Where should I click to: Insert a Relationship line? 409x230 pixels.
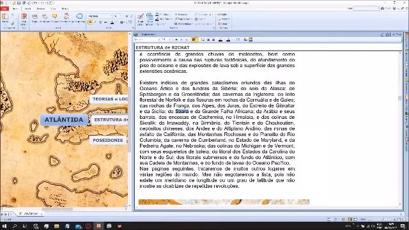tap(66, 19)
